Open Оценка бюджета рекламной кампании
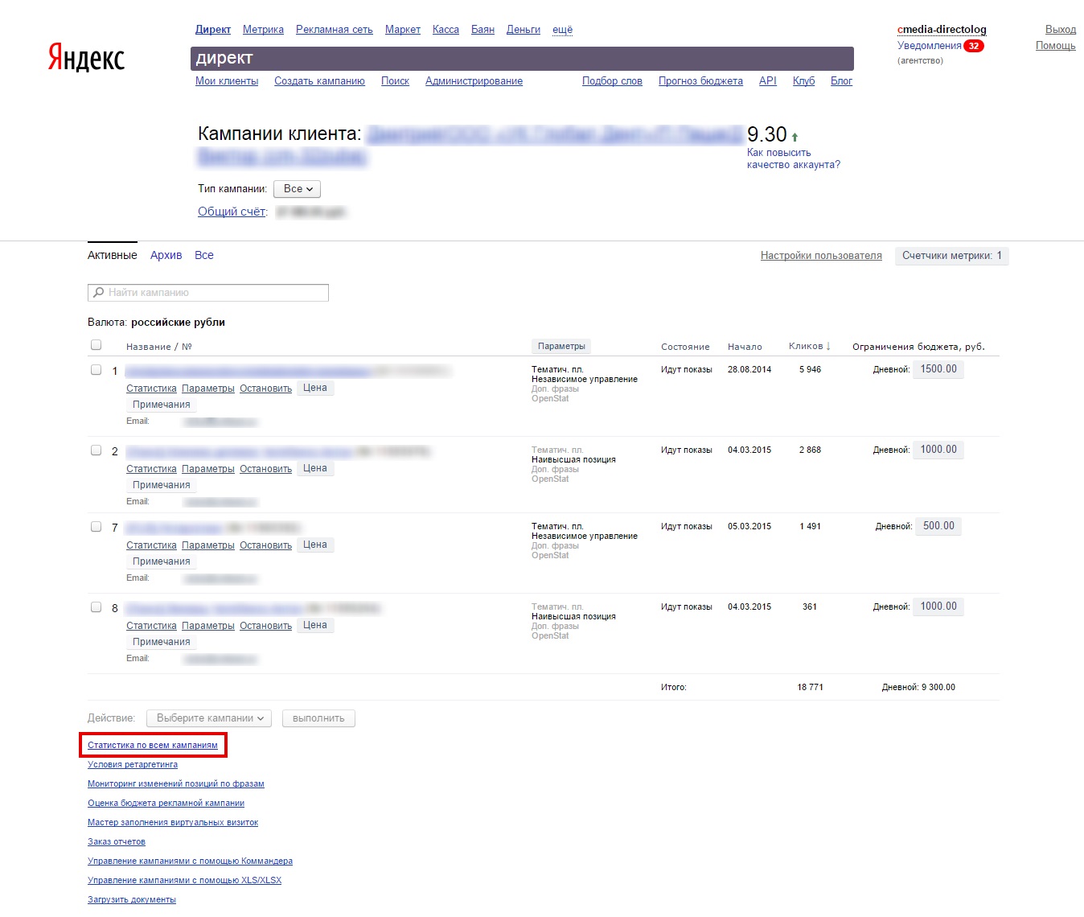1084x917 pixels. [x=166, y=803]
